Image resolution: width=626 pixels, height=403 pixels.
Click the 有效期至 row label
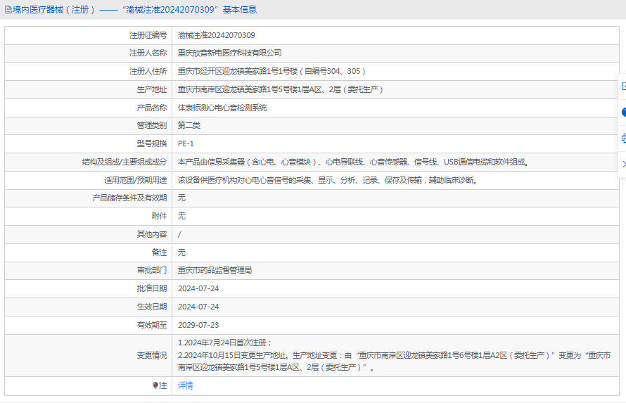152,325
